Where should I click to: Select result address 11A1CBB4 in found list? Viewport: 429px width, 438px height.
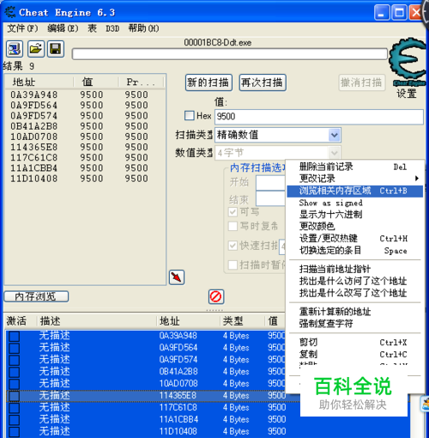tap(34, 168)
